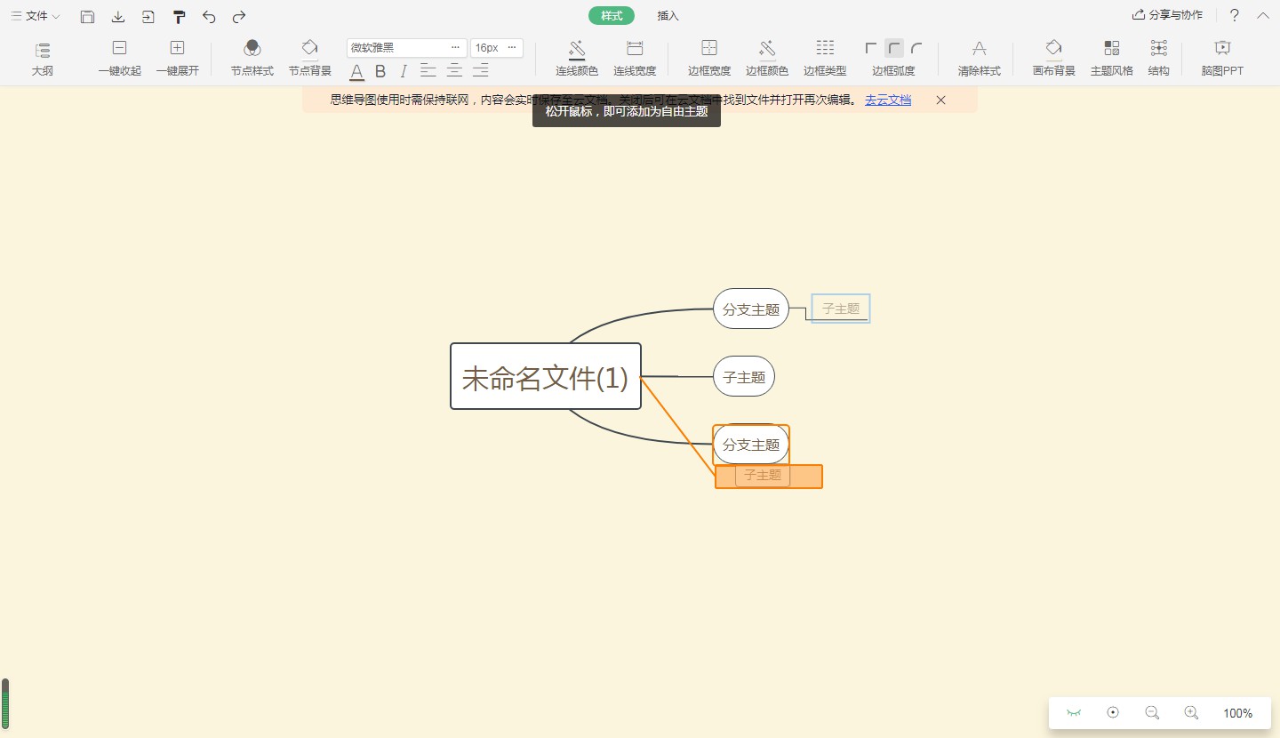The height and width of the screenshot is (738, 1280).
Task: Open the 去云文档 link
Action: coord(886,100)
